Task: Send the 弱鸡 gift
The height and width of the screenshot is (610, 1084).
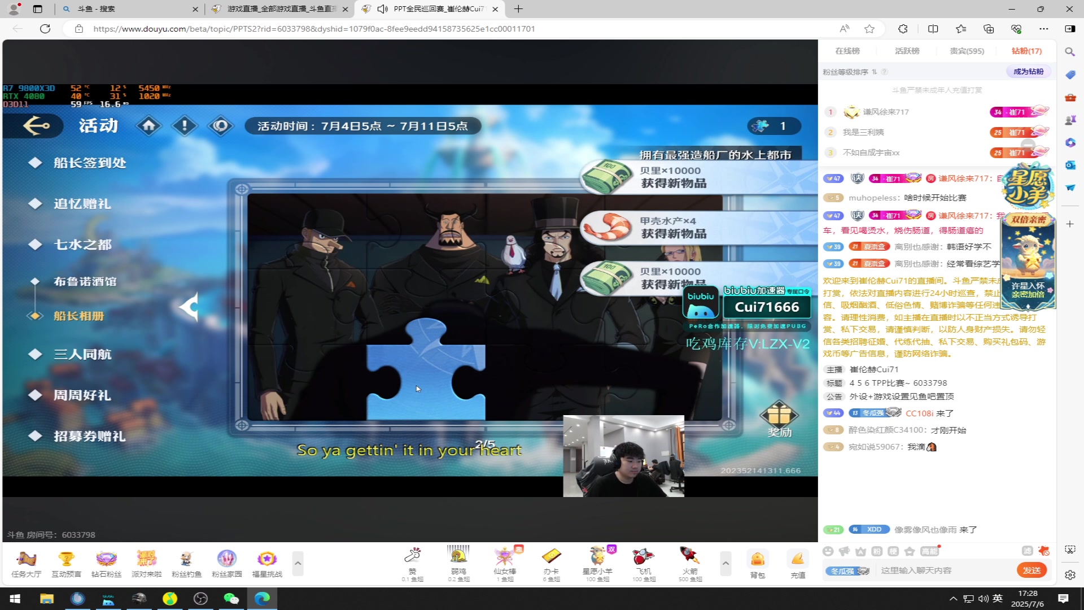Action: pos(458,563)
